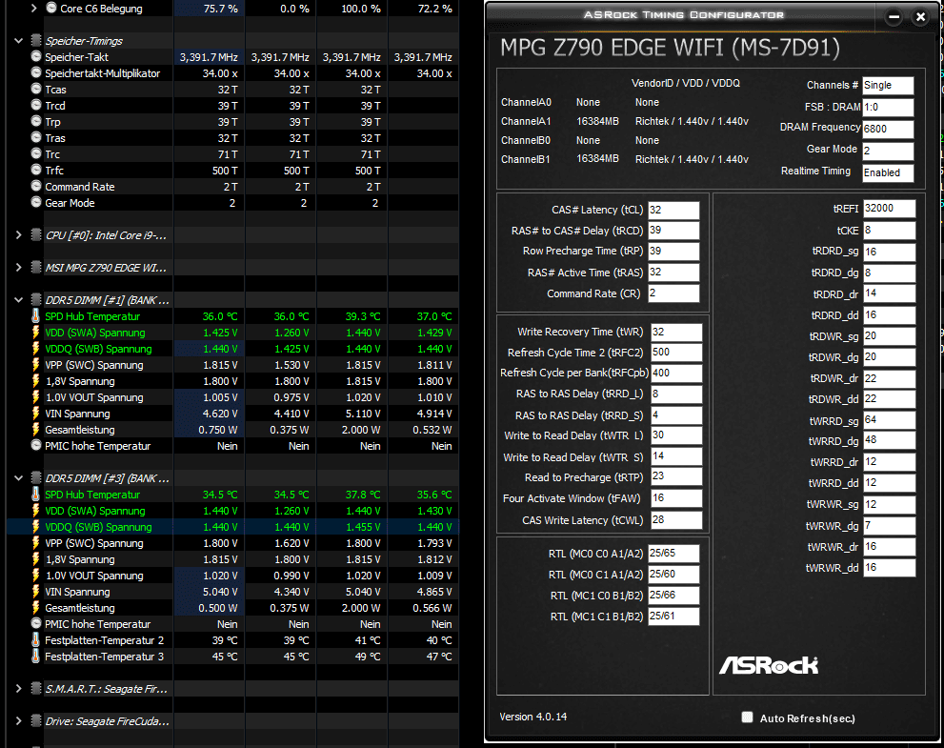Click the Refresh Cycle Time 2 (tRFC2) field
Viewport: 944px width, 748px height.
[676, 353]
